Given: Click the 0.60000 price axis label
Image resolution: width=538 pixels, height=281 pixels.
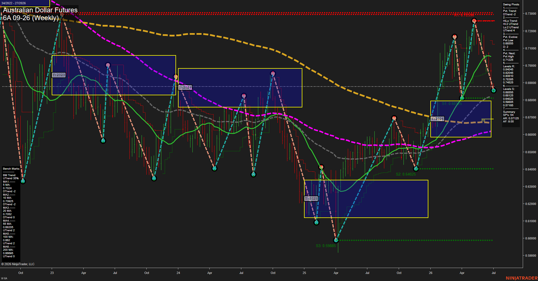Looking at the screenshot, I should 530,238.
